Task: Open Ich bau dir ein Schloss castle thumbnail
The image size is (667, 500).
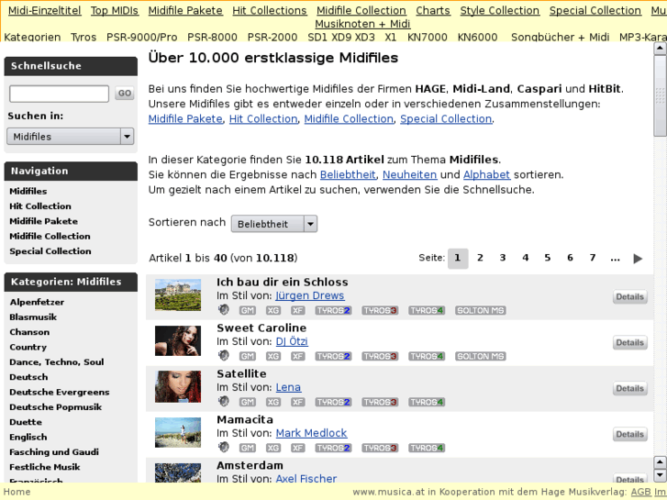Action: [178, 294]
